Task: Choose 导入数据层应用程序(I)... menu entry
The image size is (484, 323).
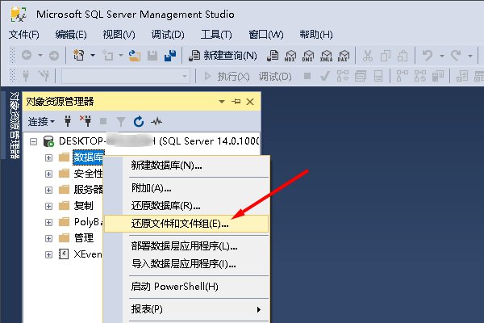Action: [186, 264]
